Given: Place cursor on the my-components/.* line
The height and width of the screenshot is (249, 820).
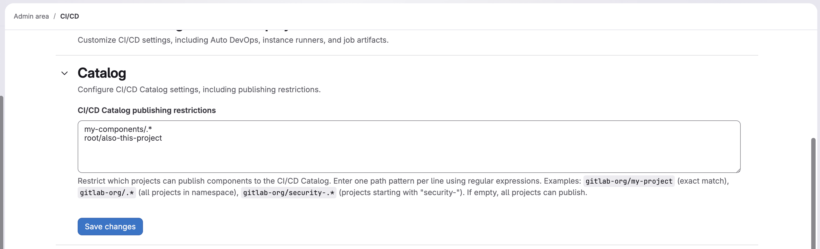Looking at the screenshot, I should click(117, 129).
